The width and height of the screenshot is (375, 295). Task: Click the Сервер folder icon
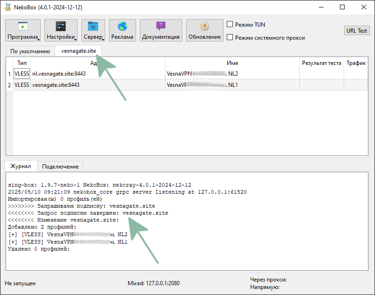[x=93, y=27]
